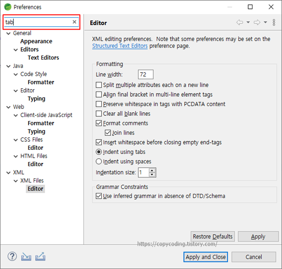The width and height of the screenshot is (282, 269).
Task: Click the Apply and Close button
Action: (x=206, y=257)
